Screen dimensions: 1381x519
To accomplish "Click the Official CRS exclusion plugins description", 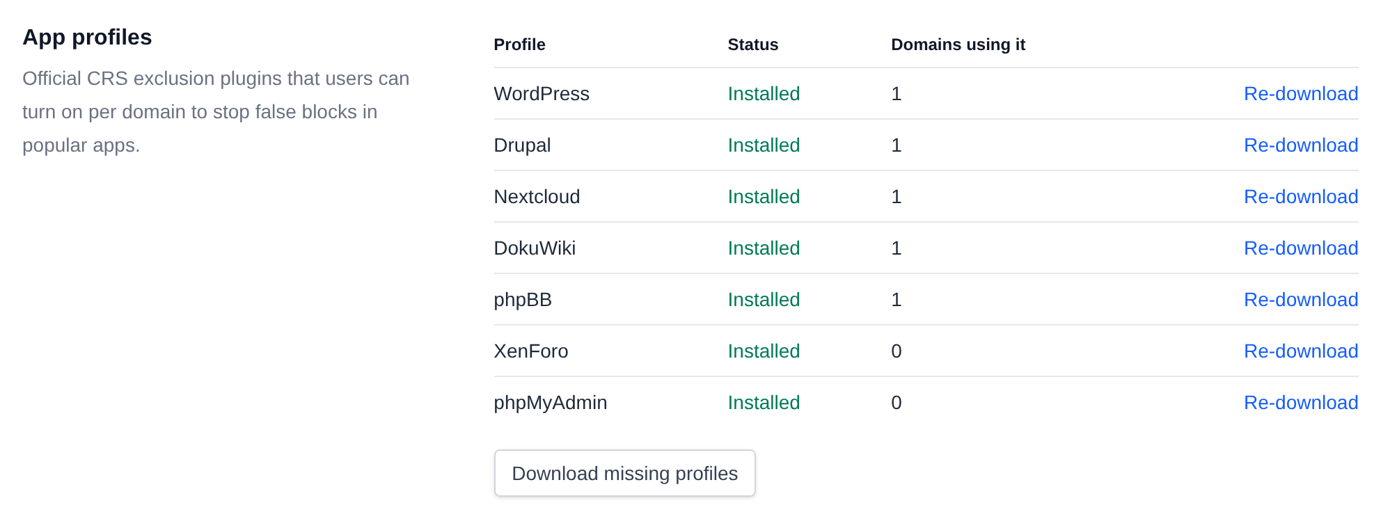I will tap(216, 112).
